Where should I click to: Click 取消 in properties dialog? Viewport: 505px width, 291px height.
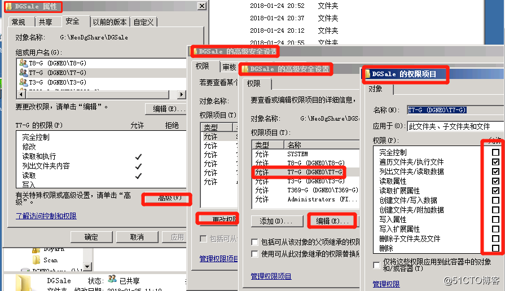point(137,237)
